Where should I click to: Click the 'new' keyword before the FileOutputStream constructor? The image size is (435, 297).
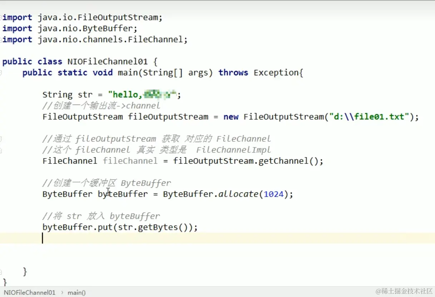(x=231, y=117)
